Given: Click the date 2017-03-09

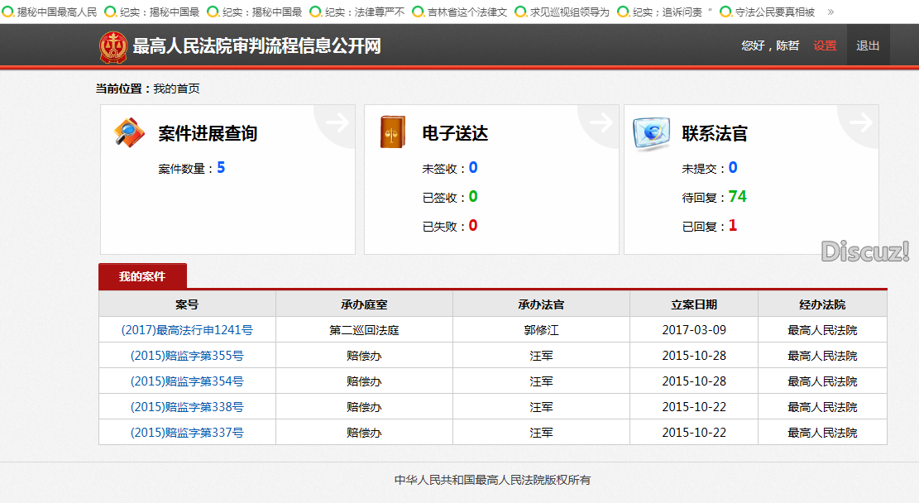Looking at the screenshot, I should pyautogui.click(x=694, y=330).
